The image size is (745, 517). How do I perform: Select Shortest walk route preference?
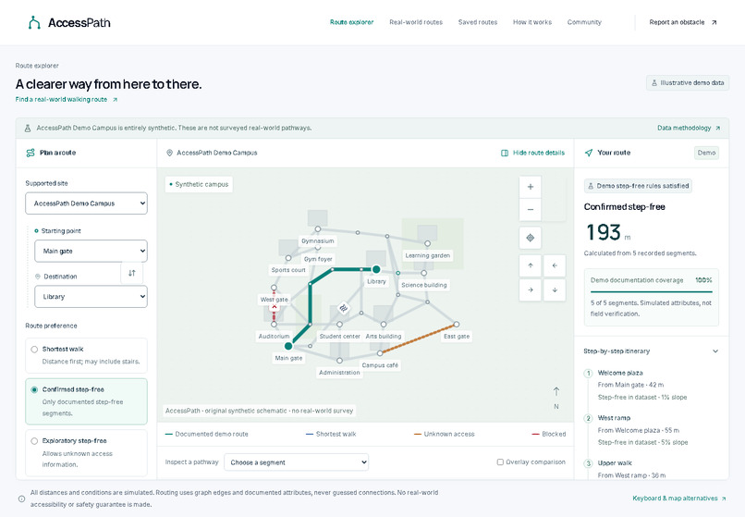point(86,355)
